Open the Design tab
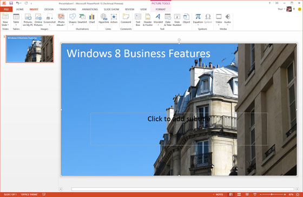 49,9
